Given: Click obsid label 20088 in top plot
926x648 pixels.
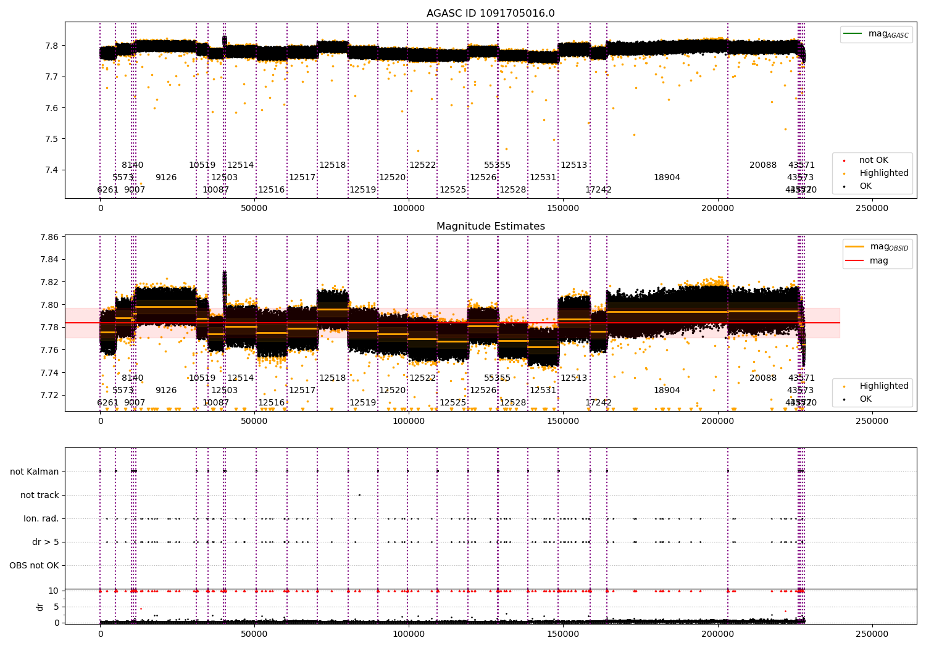Looking at the screenshot, I should (x=763, y=165).
